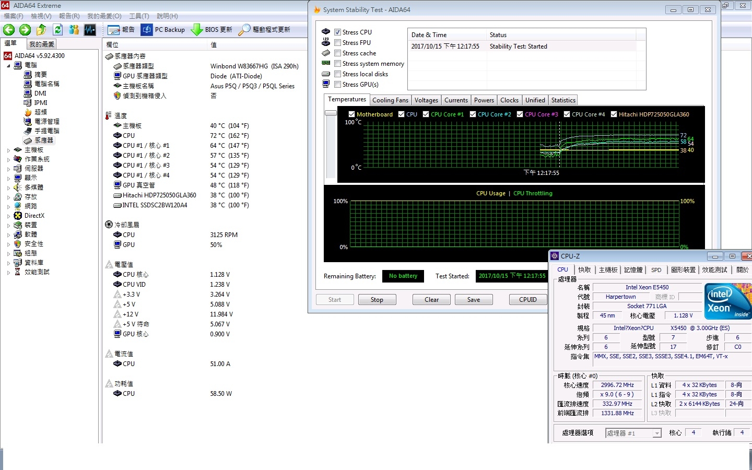Select 手提電腦 tree item
The height and width of the screenshot is (470, 752).
point(47,131)
